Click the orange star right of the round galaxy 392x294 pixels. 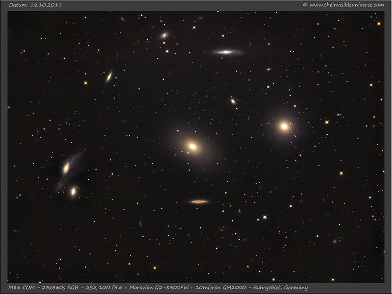pos(326,122)
